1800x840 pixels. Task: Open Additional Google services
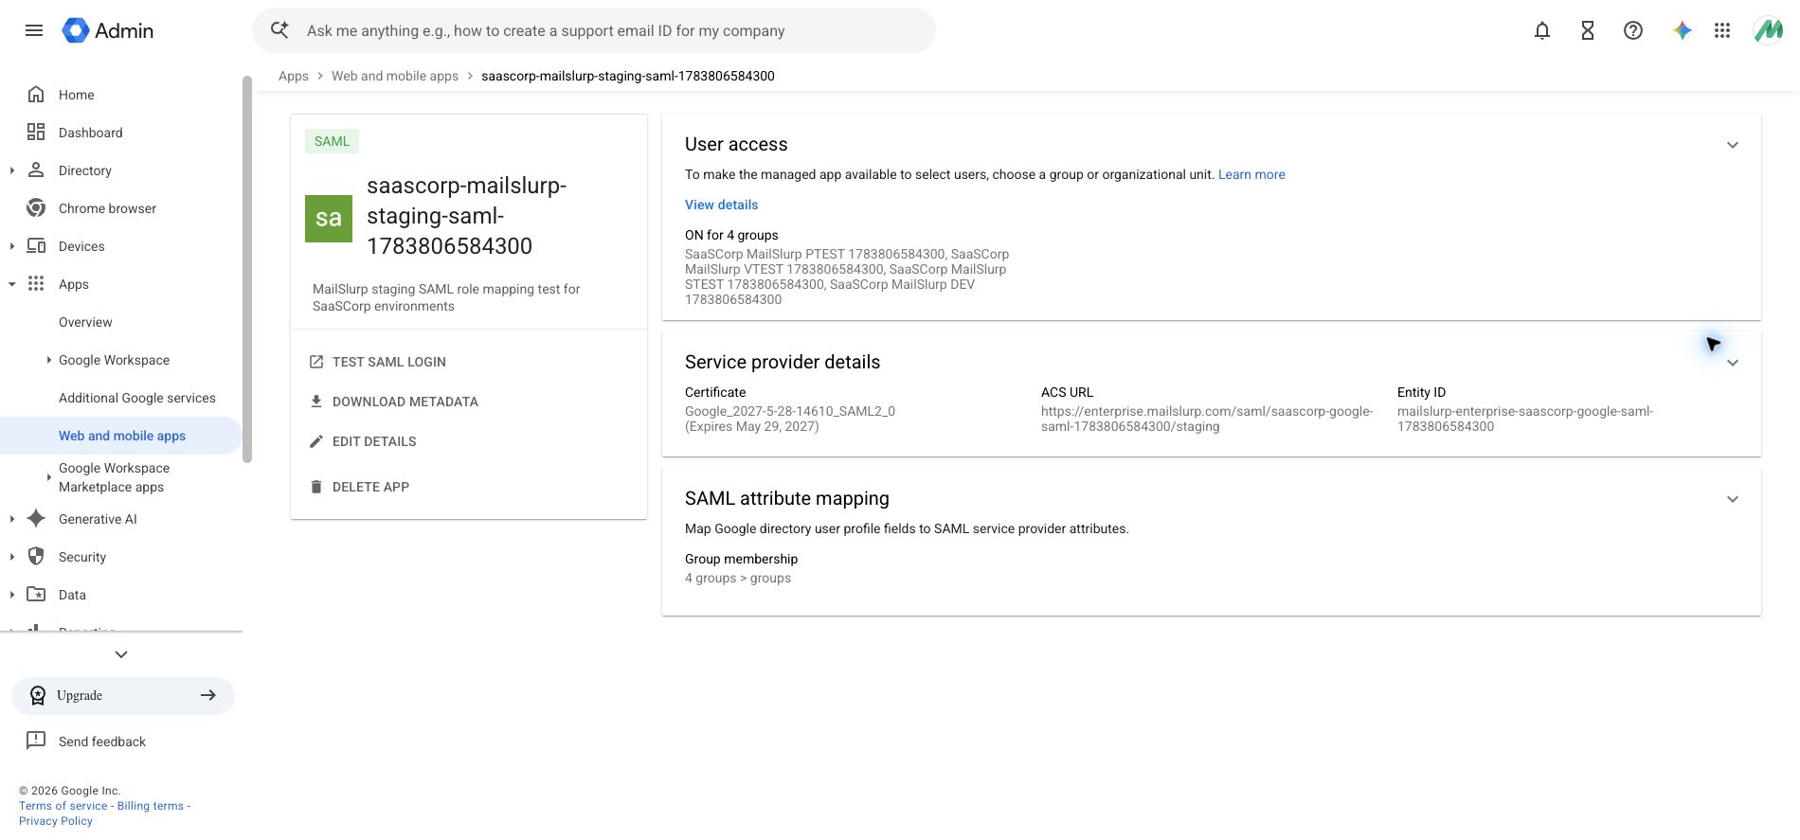pos(121,398)
